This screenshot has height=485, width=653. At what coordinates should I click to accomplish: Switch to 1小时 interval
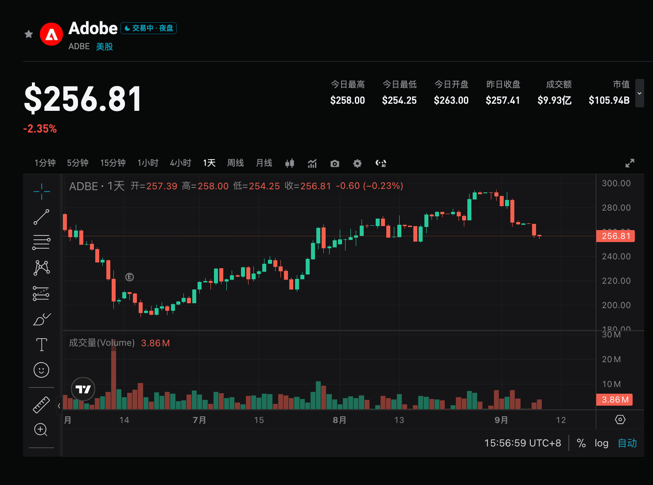148,163
